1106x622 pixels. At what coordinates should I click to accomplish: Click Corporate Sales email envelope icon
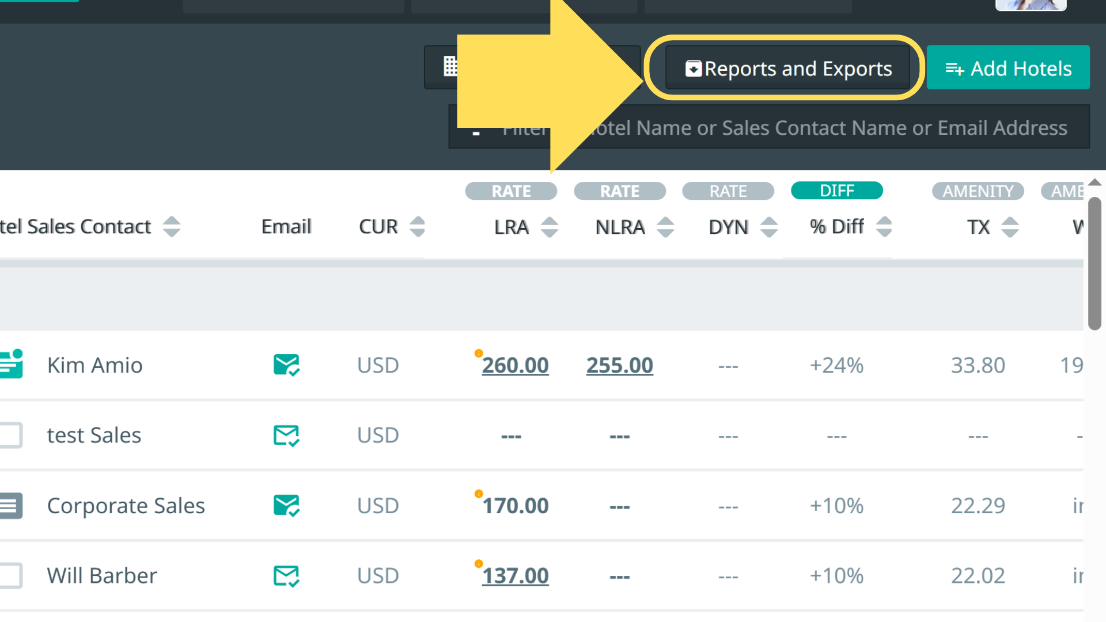click(286, 506)
